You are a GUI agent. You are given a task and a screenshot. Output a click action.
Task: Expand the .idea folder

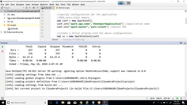5,15
